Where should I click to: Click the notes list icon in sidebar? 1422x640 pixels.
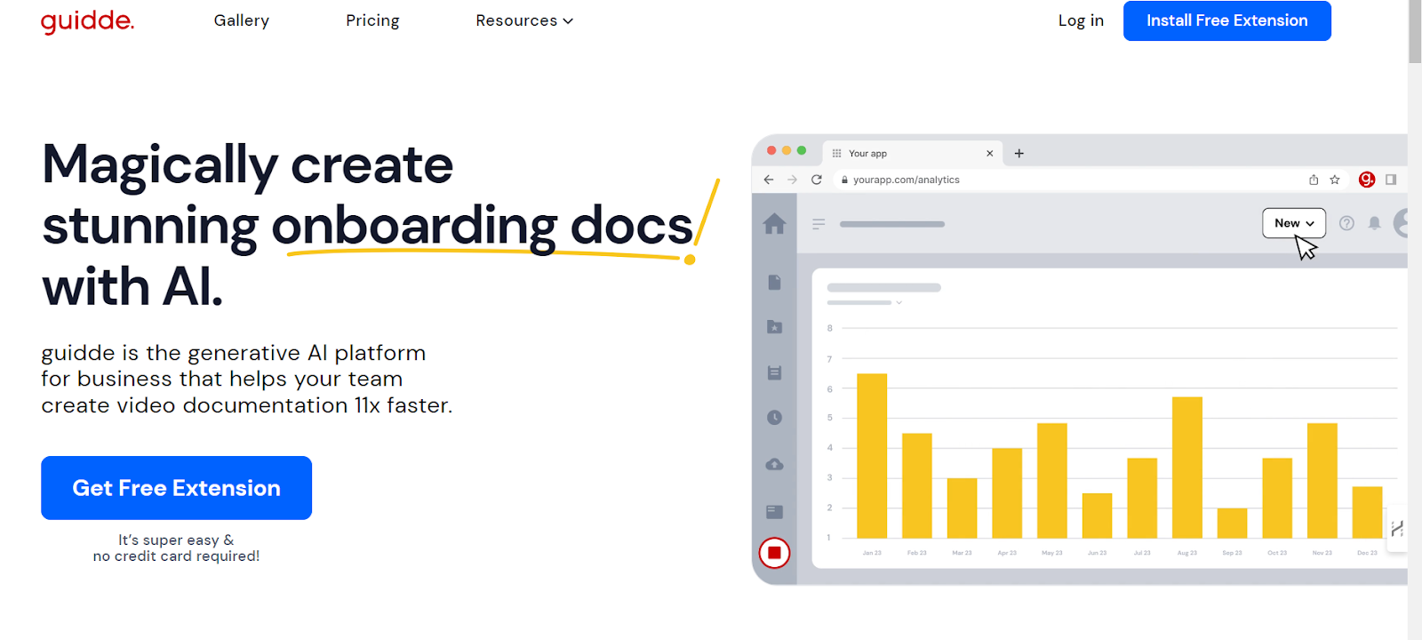[774, 372]
